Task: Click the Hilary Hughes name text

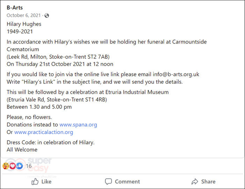Action: pyautogui.click(x=24, y=24)
